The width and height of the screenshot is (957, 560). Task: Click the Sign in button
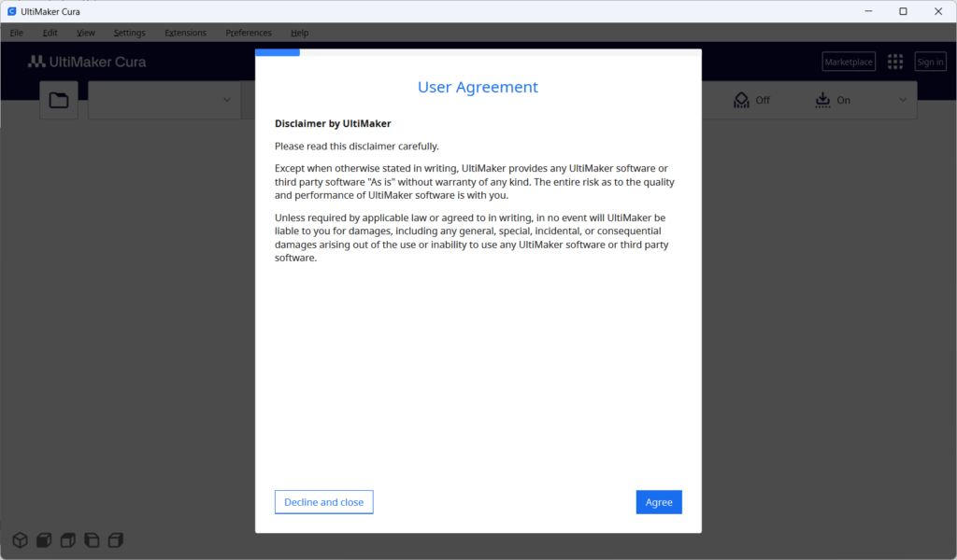(x=930, y=62)
